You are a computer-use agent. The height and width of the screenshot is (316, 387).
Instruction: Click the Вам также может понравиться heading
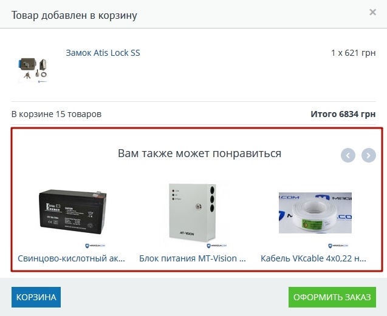(199, 153)
